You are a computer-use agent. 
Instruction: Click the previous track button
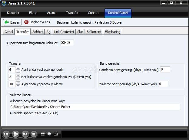tap(6, 134)
